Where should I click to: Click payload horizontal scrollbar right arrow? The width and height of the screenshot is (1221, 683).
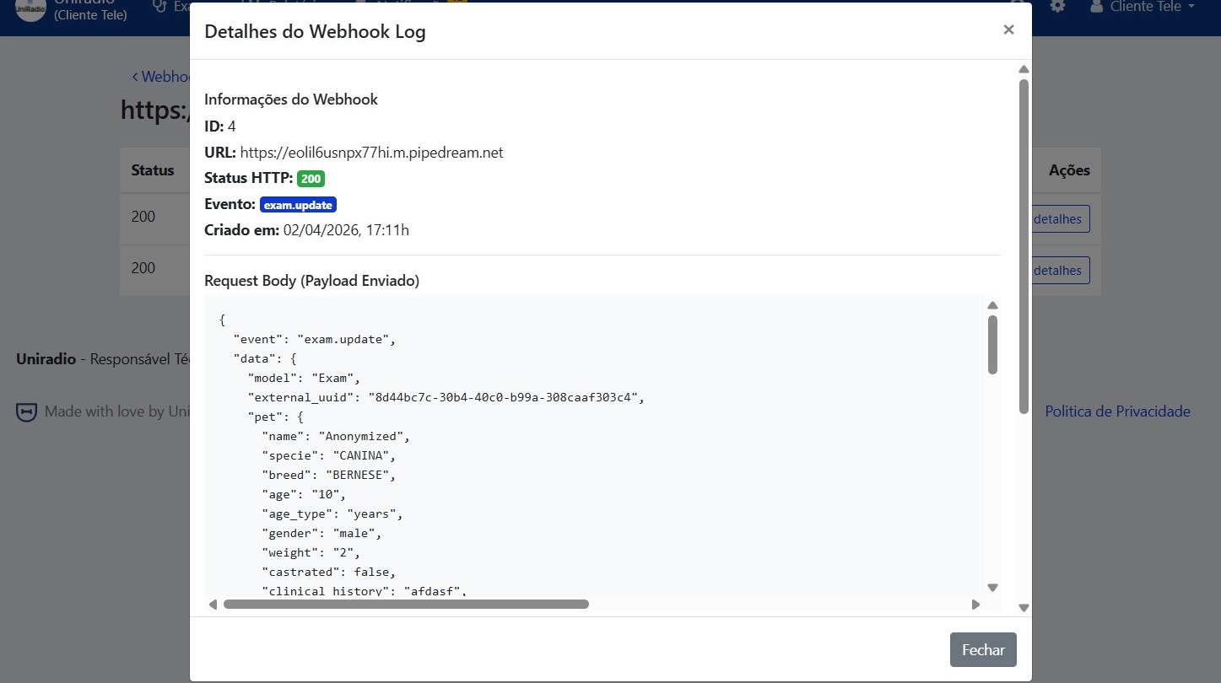[975, 605]
